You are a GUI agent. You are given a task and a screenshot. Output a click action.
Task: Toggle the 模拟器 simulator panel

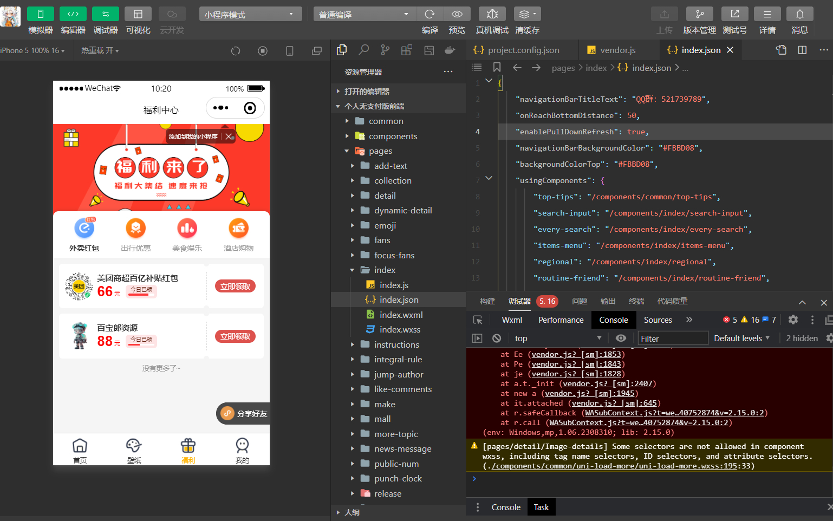41,14
